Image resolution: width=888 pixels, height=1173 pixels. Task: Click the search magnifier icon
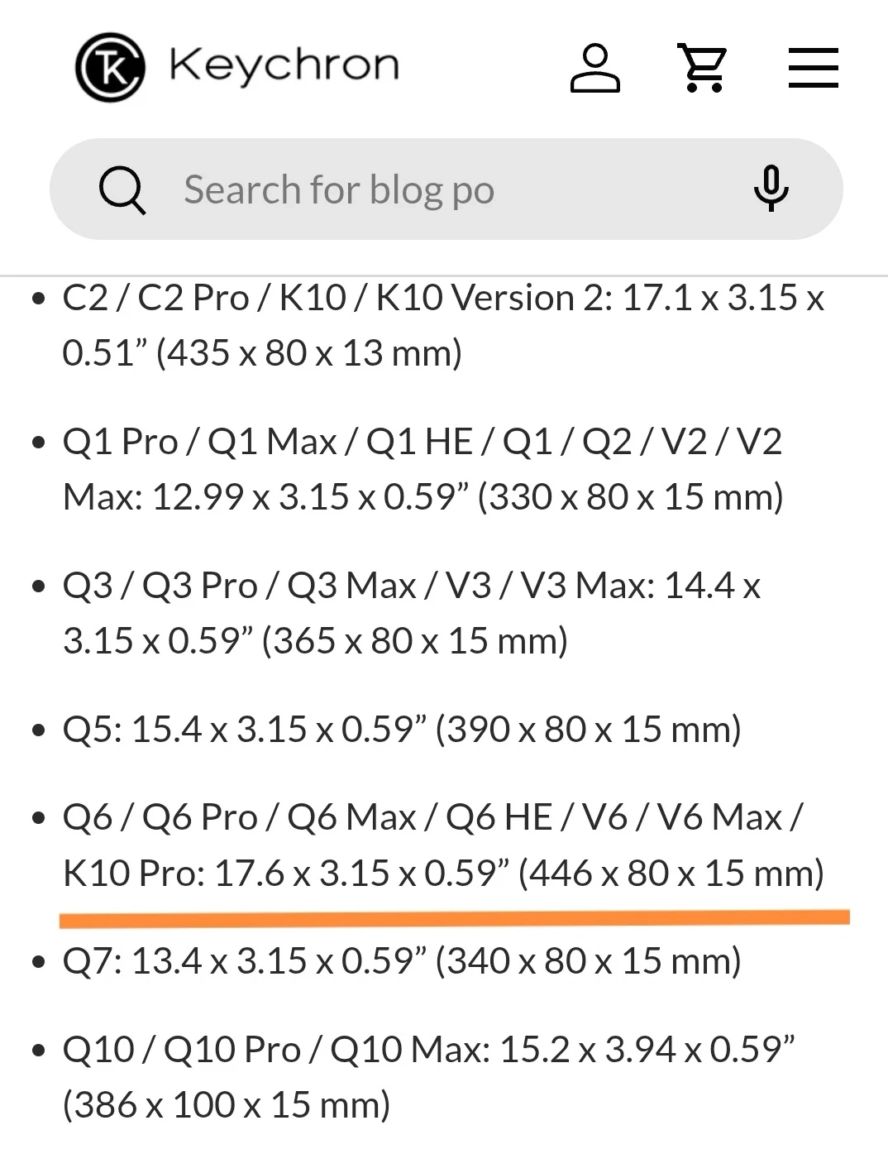[122, 190]
